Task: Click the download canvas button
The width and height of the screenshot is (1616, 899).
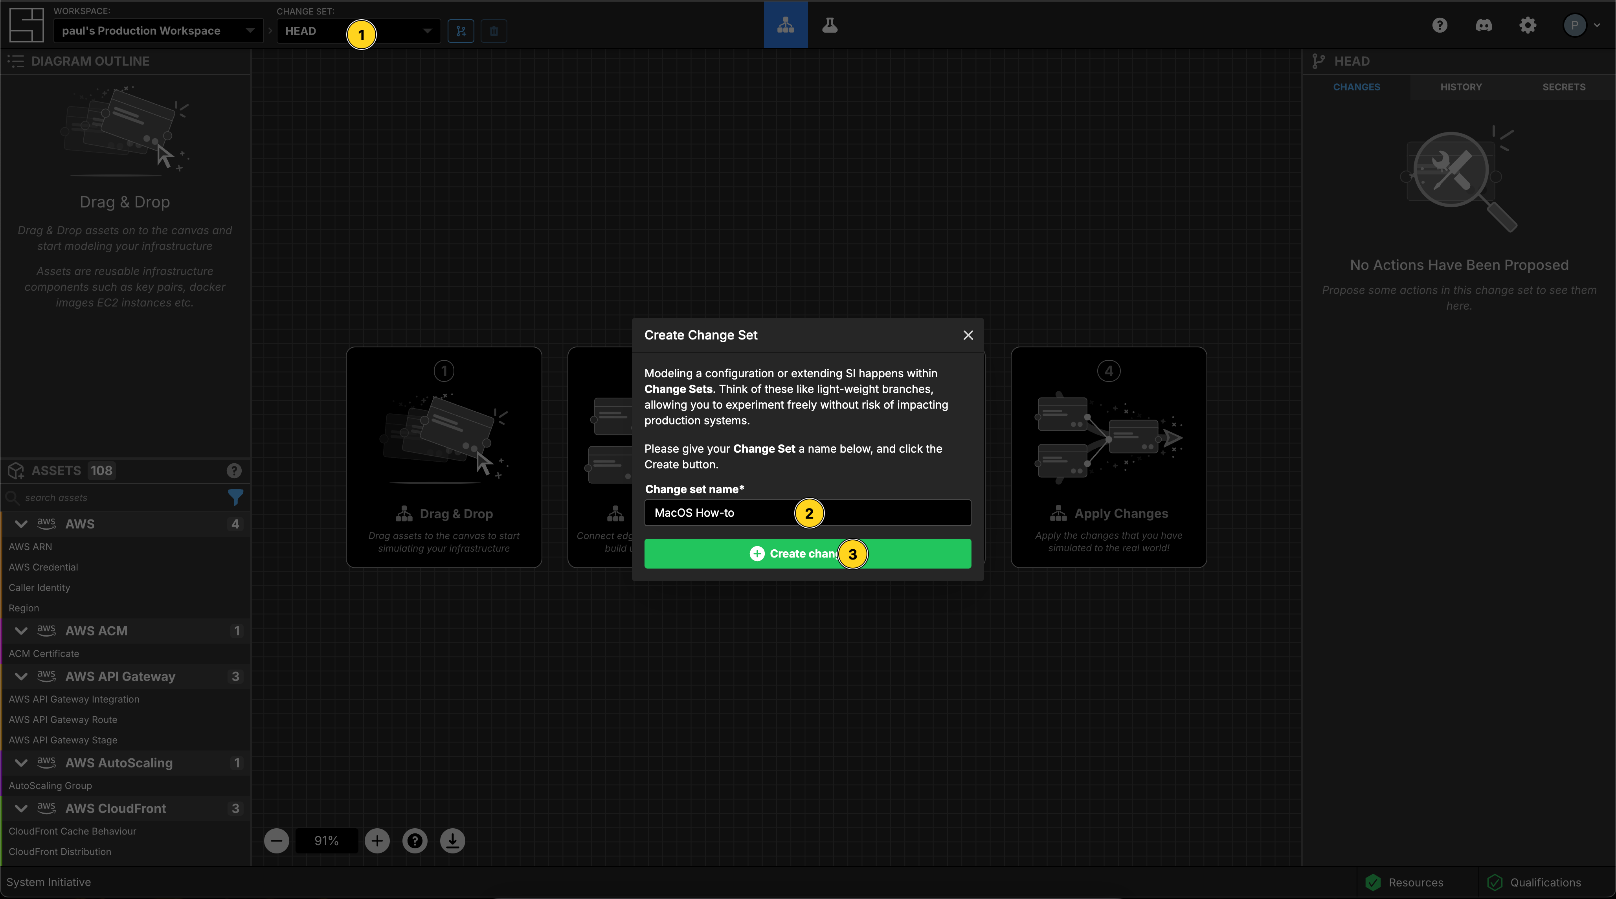Action: tap(452, 841)
